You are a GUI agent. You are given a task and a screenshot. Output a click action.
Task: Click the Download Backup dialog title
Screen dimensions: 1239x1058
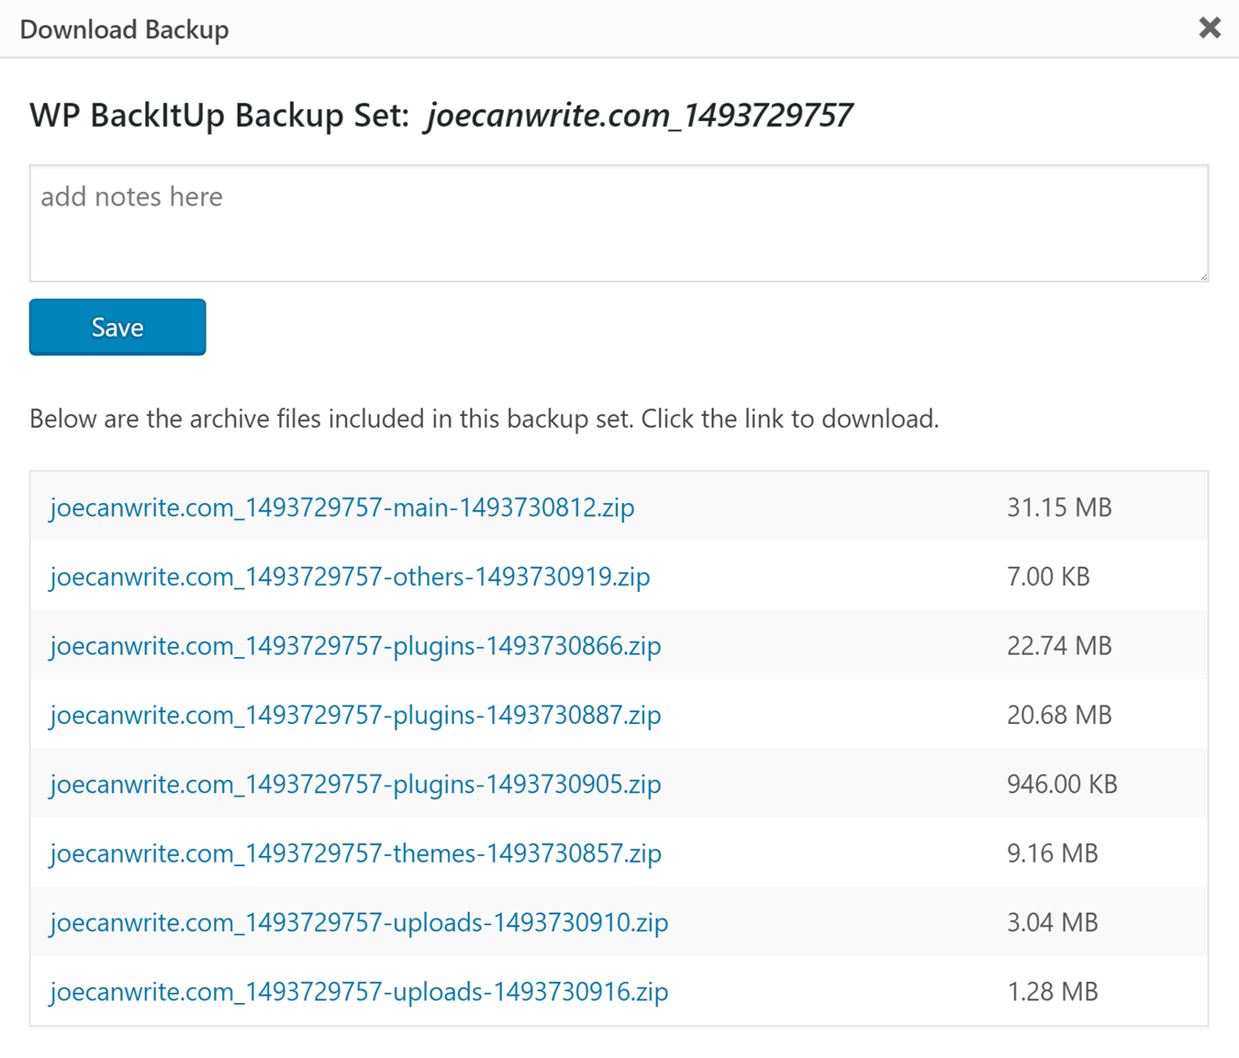pyautogui.click(x=124, y=29)
